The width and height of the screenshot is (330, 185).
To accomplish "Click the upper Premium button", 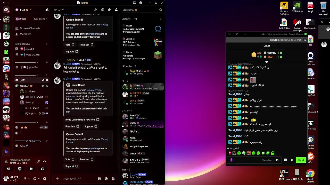I will click(x=86, y=45).
